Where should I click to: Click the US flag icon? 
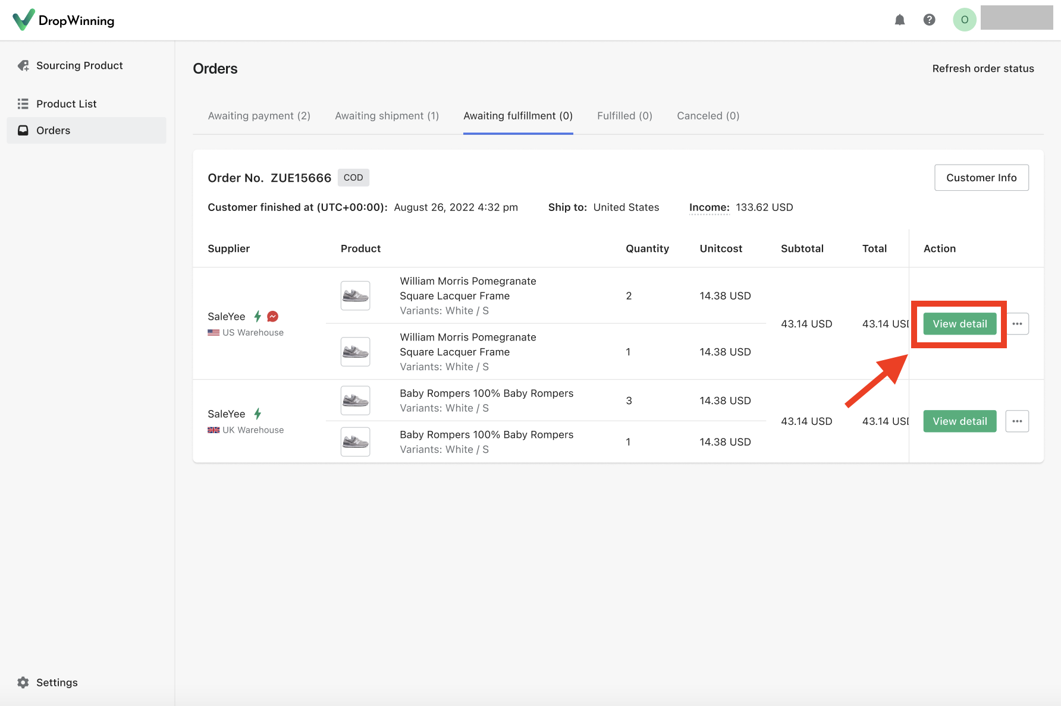[214, 333]
